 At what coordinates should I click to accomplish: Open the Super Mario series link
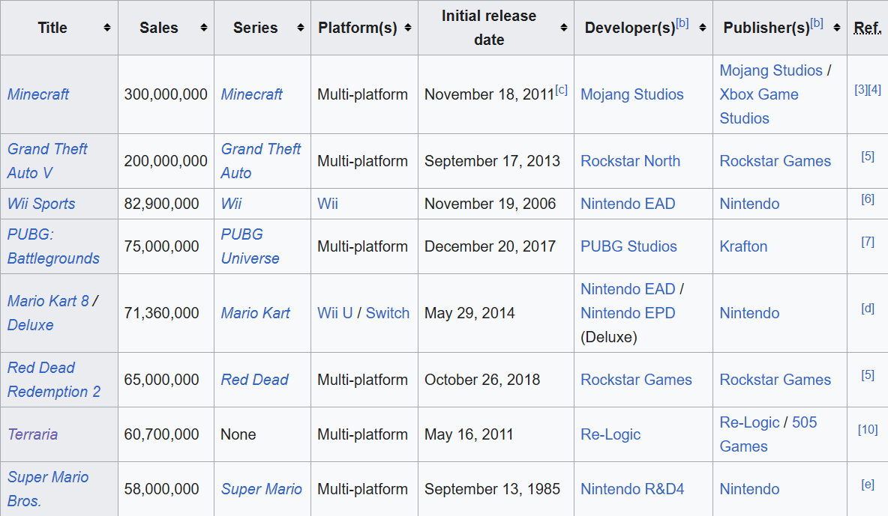pyautogui.click(x=261, y=489)
